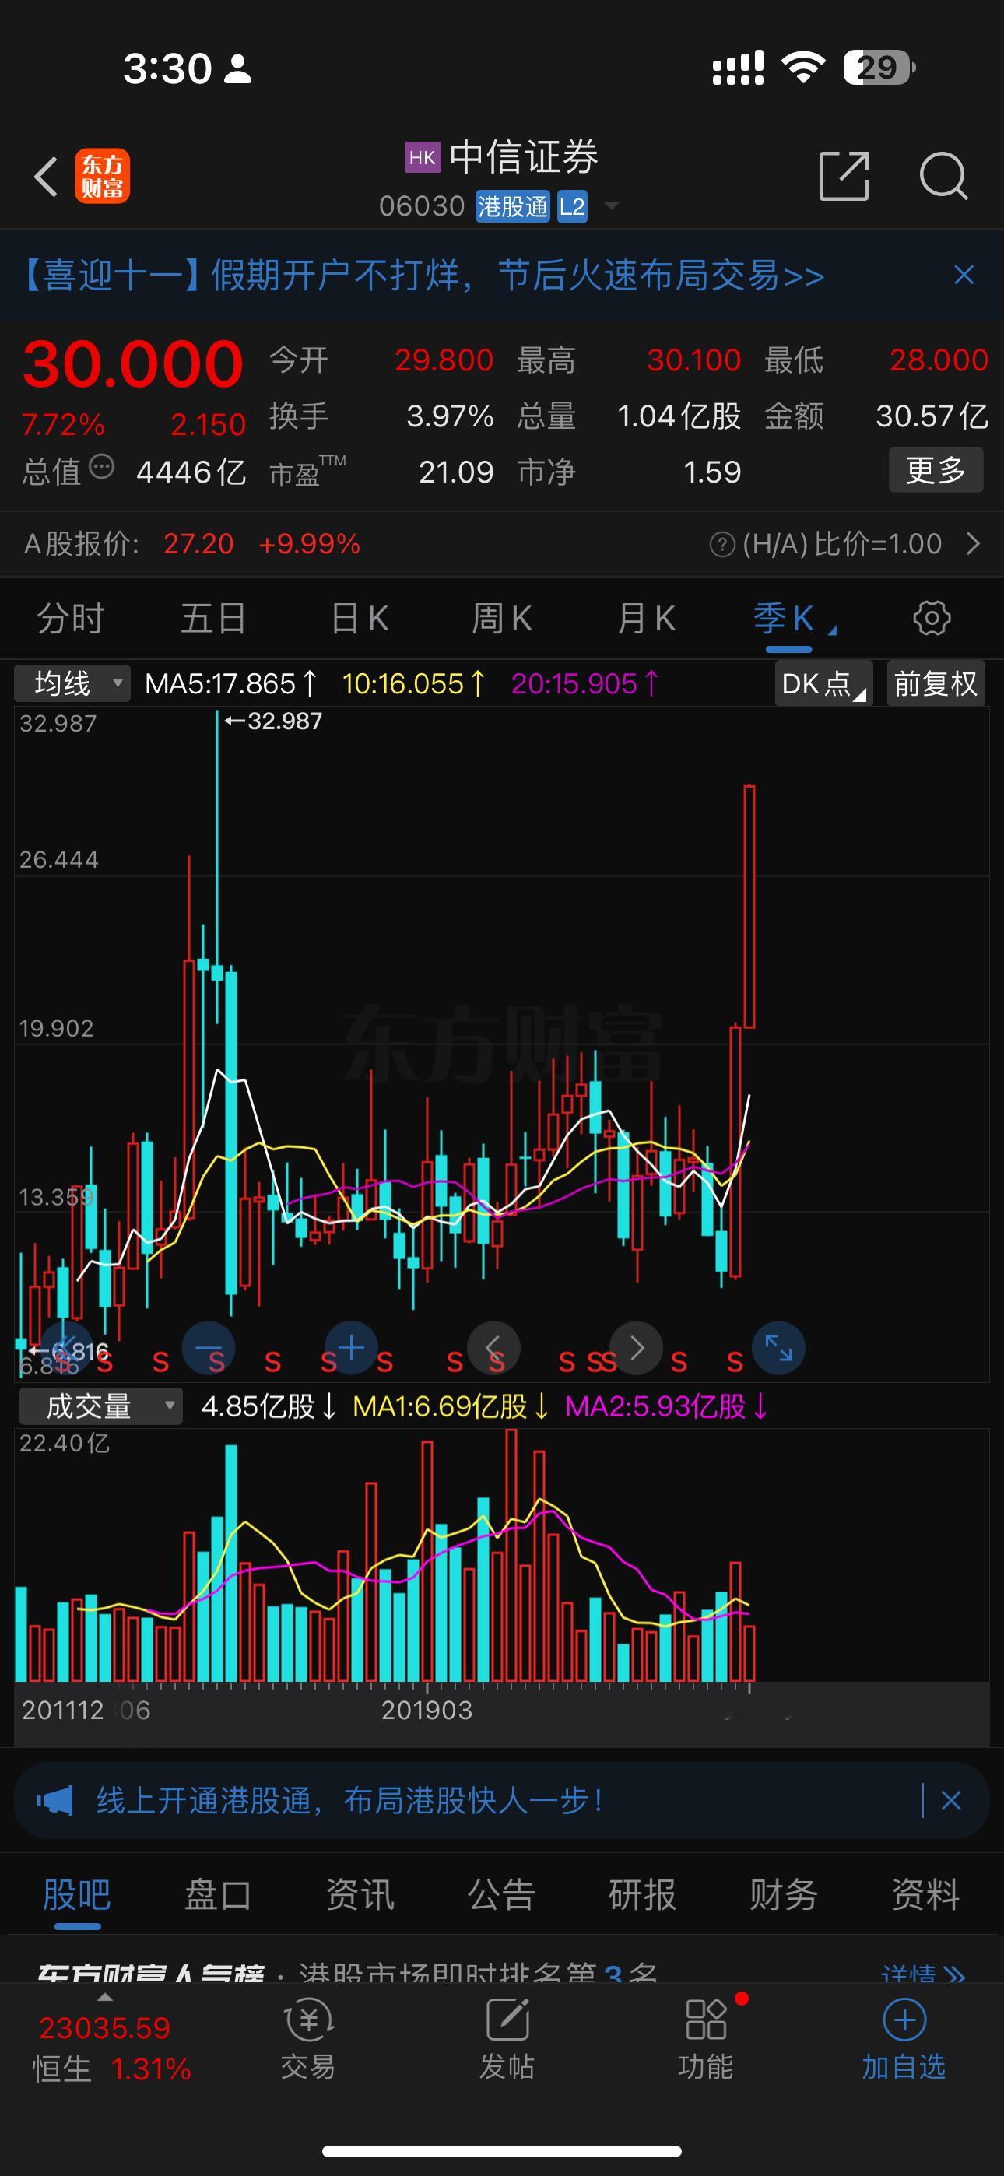The image size is (1004, 2176).
Task: Expand the stock code 06030 dropdown arrow
Action: tap(611, 206)
